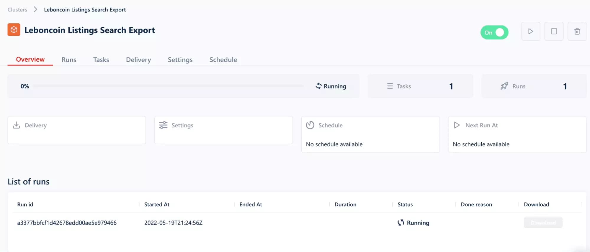Open the Settings tab
Image resolution: width=590 pixels, height=252 pixels.
click(180, 60)
